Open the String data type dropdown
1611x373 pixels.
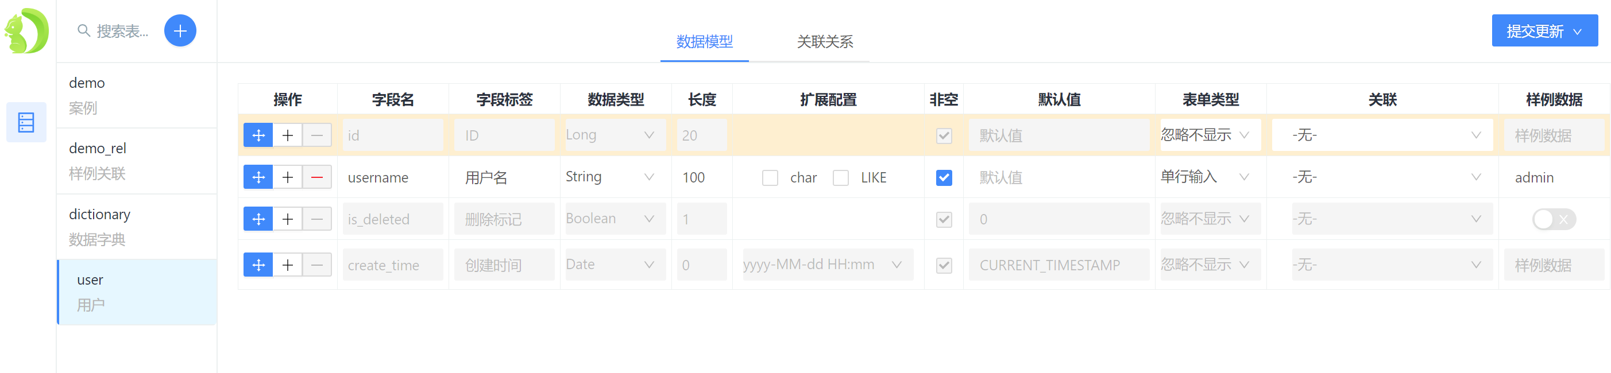click(x=615, y=177)
